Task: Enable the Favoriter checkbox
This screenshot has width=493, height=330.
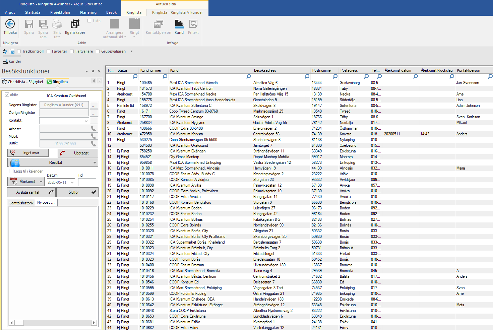Action: click(x=49, y=51)
